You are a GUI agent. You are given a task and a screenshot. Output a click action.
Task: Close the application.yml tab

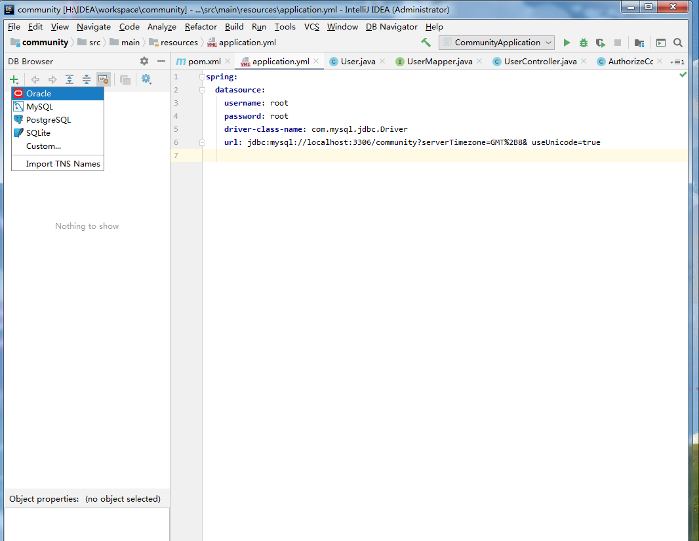point(316,61)
